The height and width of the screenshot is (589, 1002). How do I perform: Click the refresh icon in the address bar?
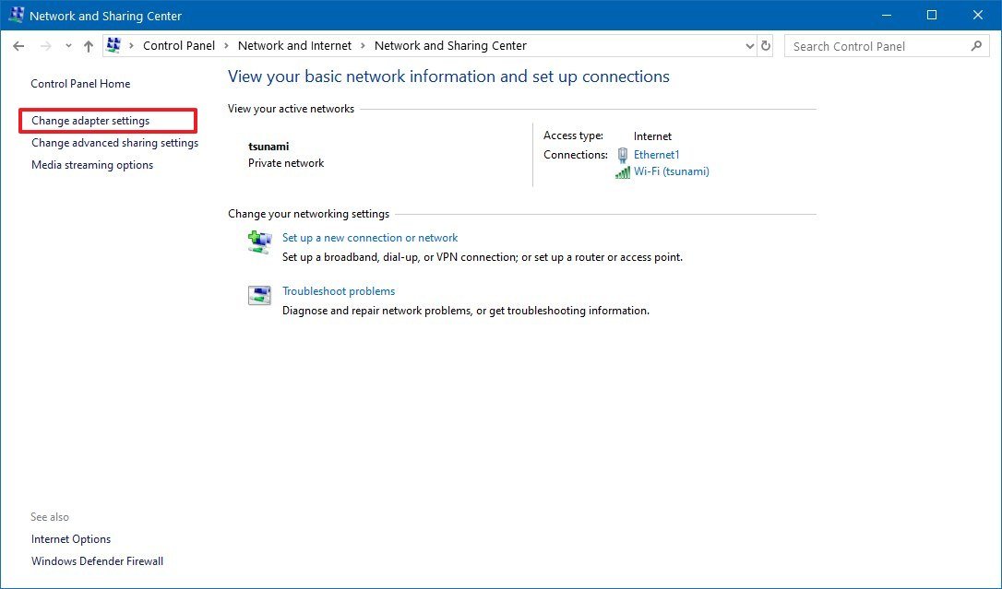tap(766, 45)
